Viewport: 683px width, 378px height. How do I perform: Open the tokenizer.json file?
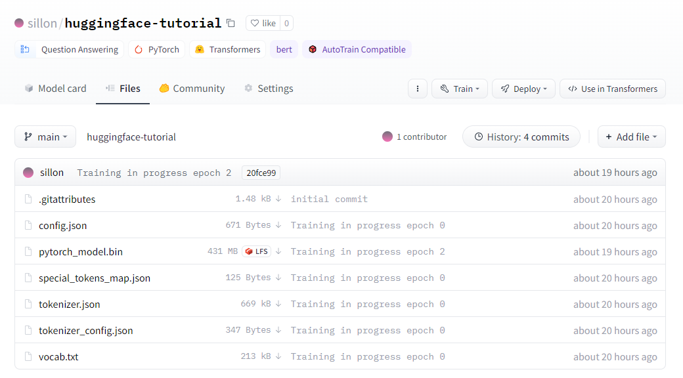point(69,304)
